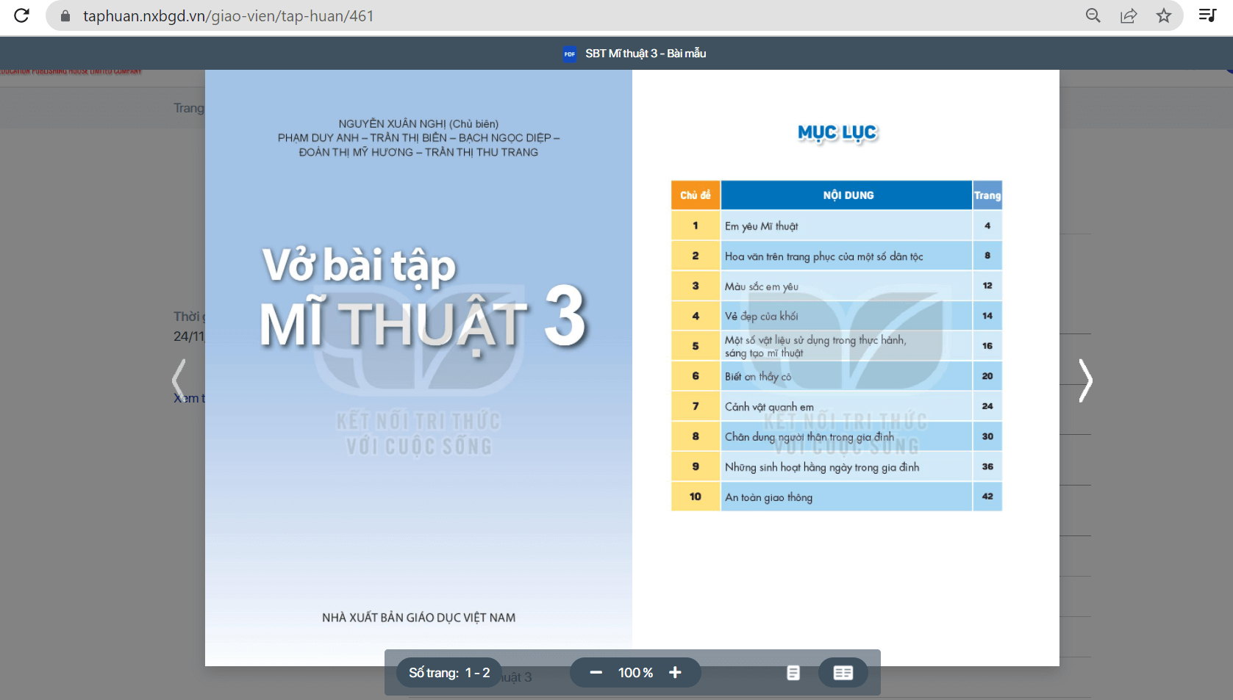The width and height of the screenshot is (1233, 700).
Task: Click the 'Biết ơn thầy cô' row
Action: point(837,376)
